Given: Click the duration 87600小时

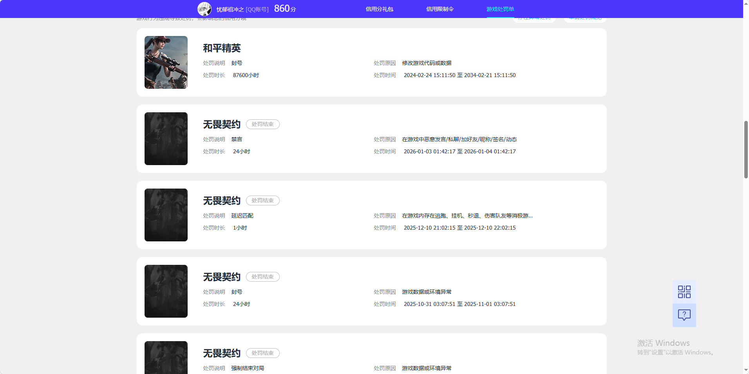Looking at the screenshot, I should pos(246,75).
